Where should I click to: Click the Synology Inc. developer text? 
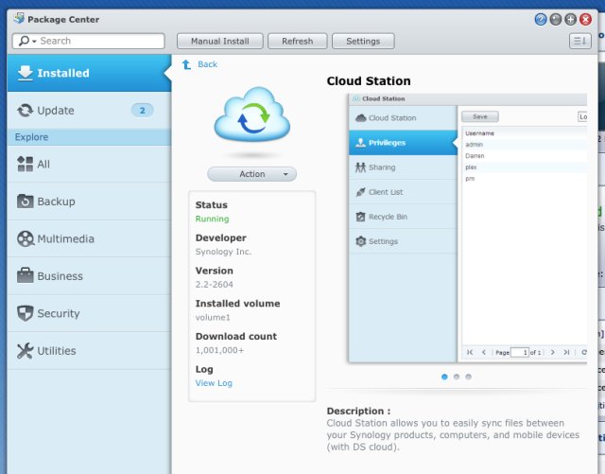[223, 252]
